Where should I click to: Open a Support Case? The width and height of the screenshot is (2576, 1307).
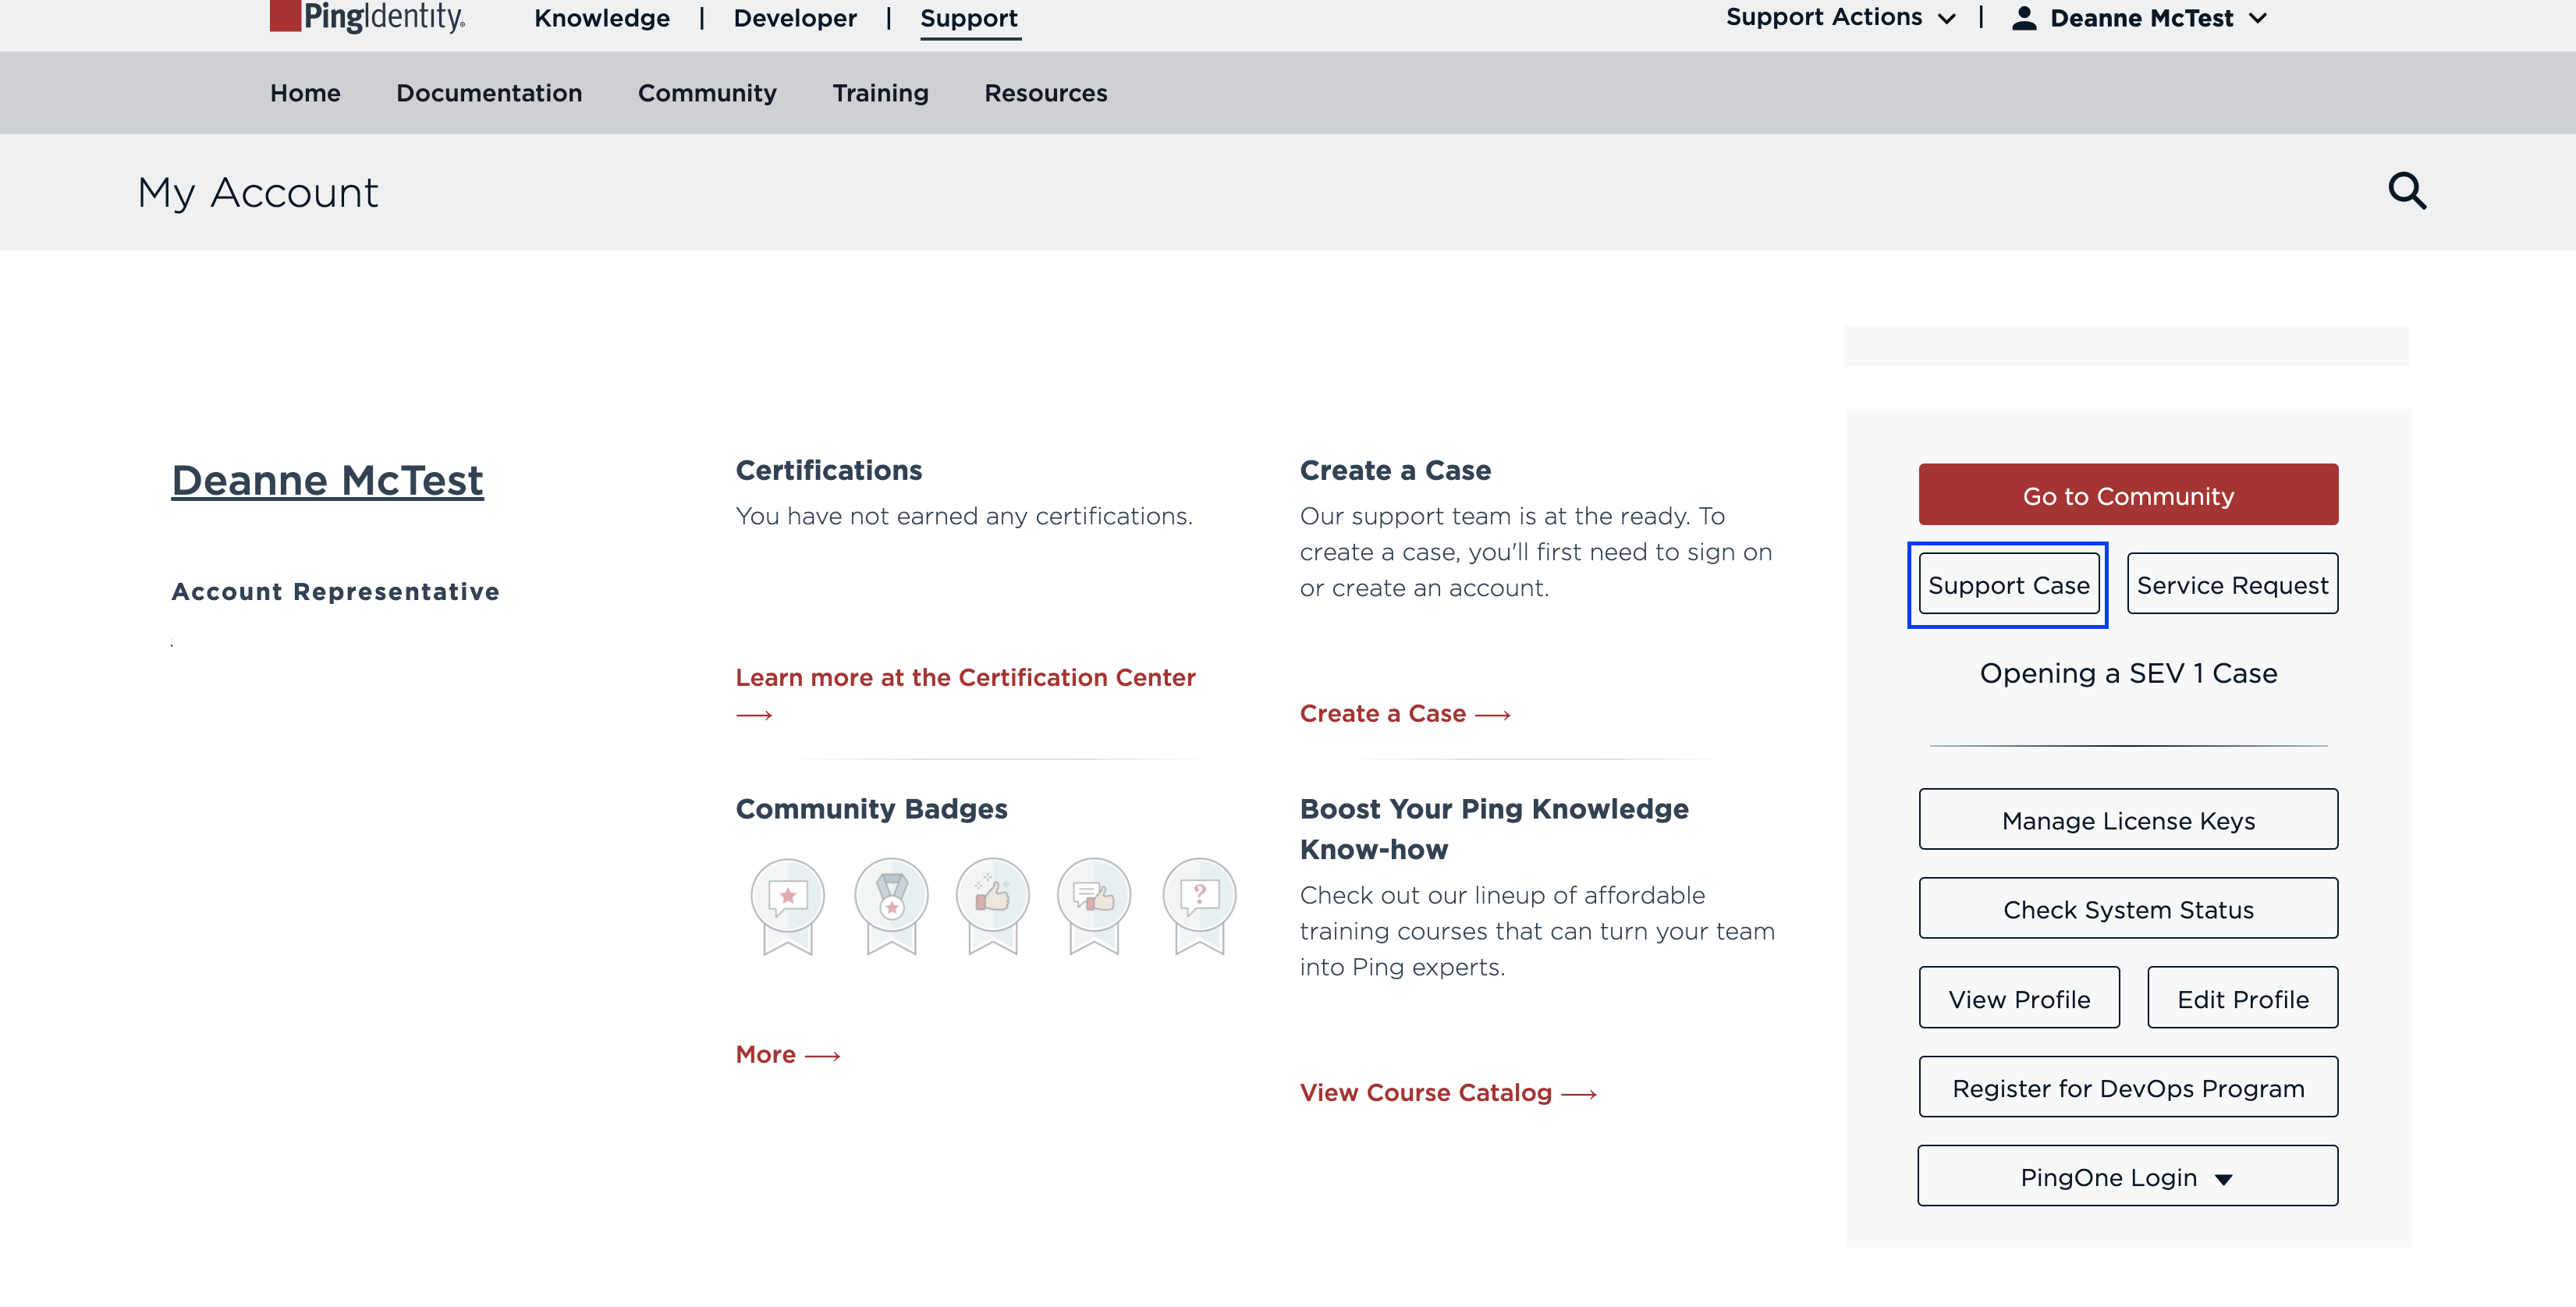click(x=2008, y=584)
